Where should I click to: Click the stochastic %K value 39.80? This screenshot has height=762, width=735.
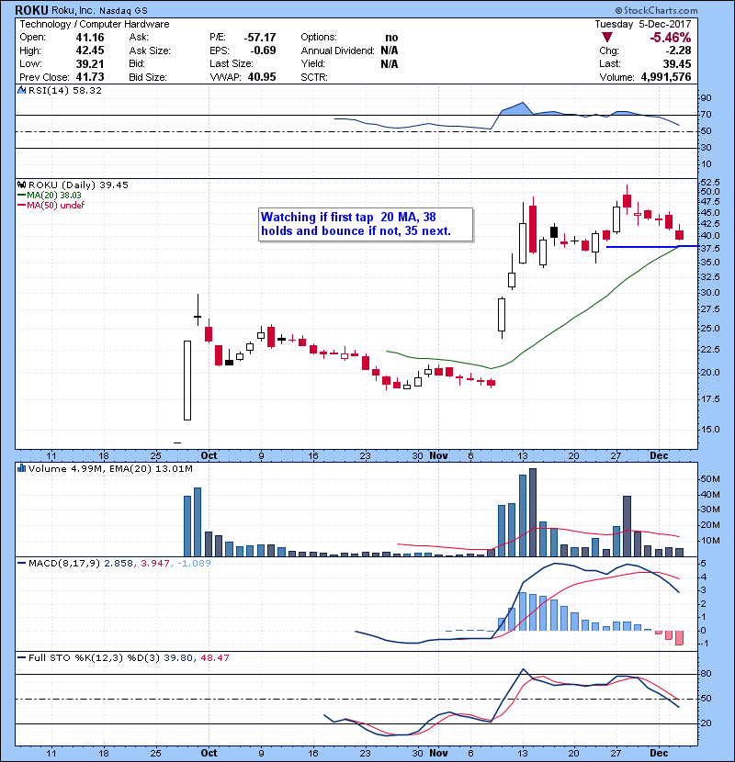point(178,657)
